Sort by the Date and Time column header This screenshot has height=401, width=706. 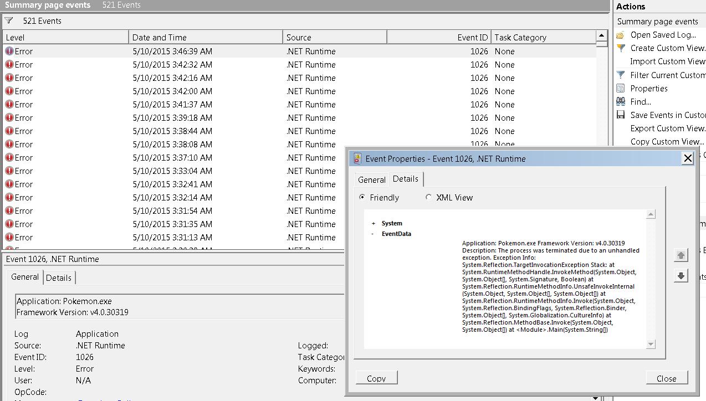tap(206, 37)
